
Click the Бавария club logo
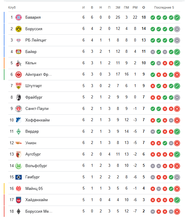coord(19,17)
